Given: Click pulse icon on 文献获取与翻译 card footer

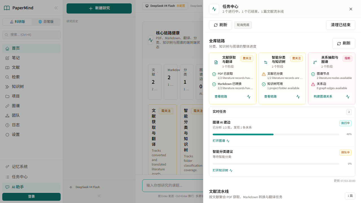Looking at the screenshot, I should click(249, 97).
